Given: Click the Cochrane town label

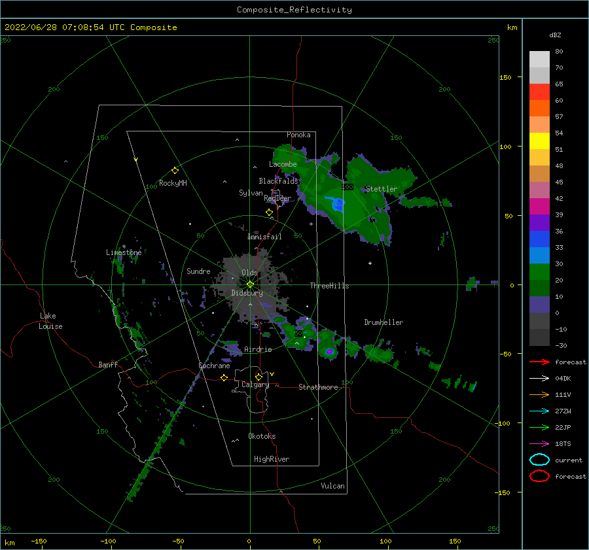Looking at the screenshot, I should [214, 366].
